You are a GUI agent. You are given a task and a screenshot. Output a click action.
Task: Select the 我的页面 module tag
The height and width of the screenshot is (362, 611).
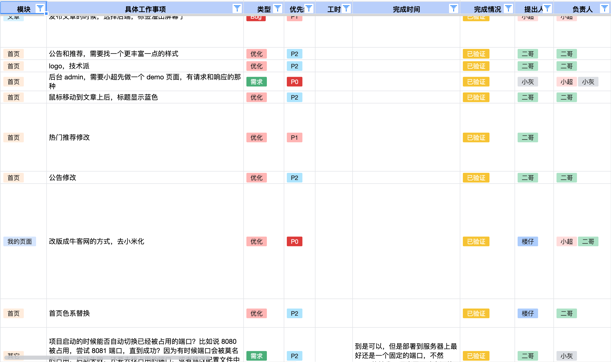(20, 241)
